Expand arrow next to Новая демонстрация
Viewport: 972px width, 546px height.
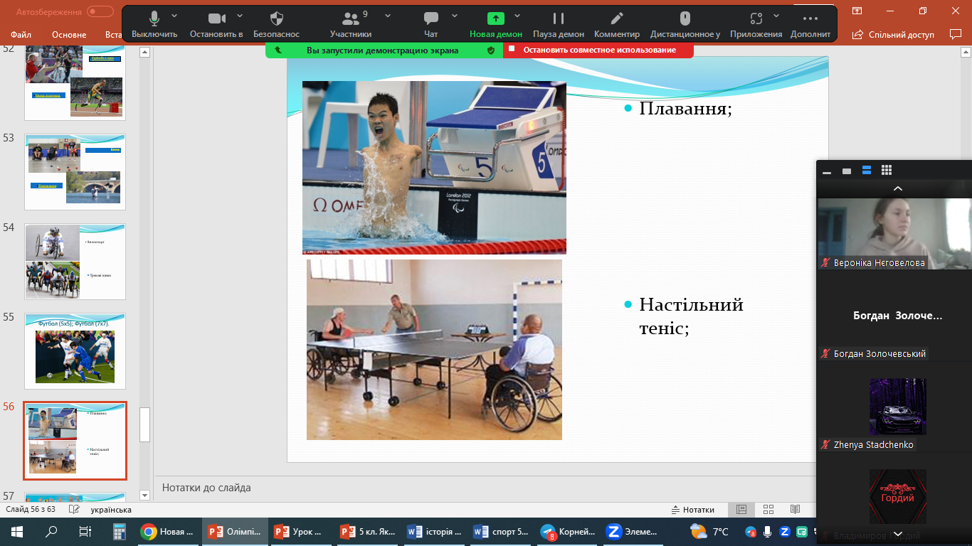[517, 16]
